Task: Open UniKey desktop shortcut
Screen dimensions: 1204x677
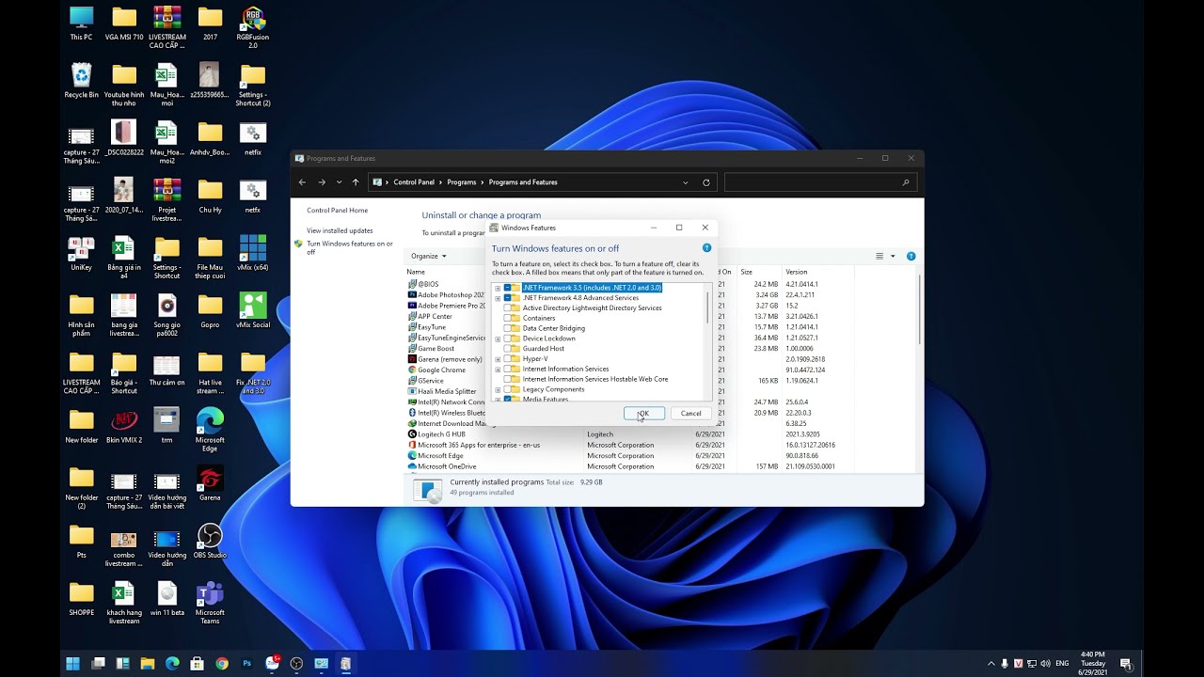Action: click(81, 254)
